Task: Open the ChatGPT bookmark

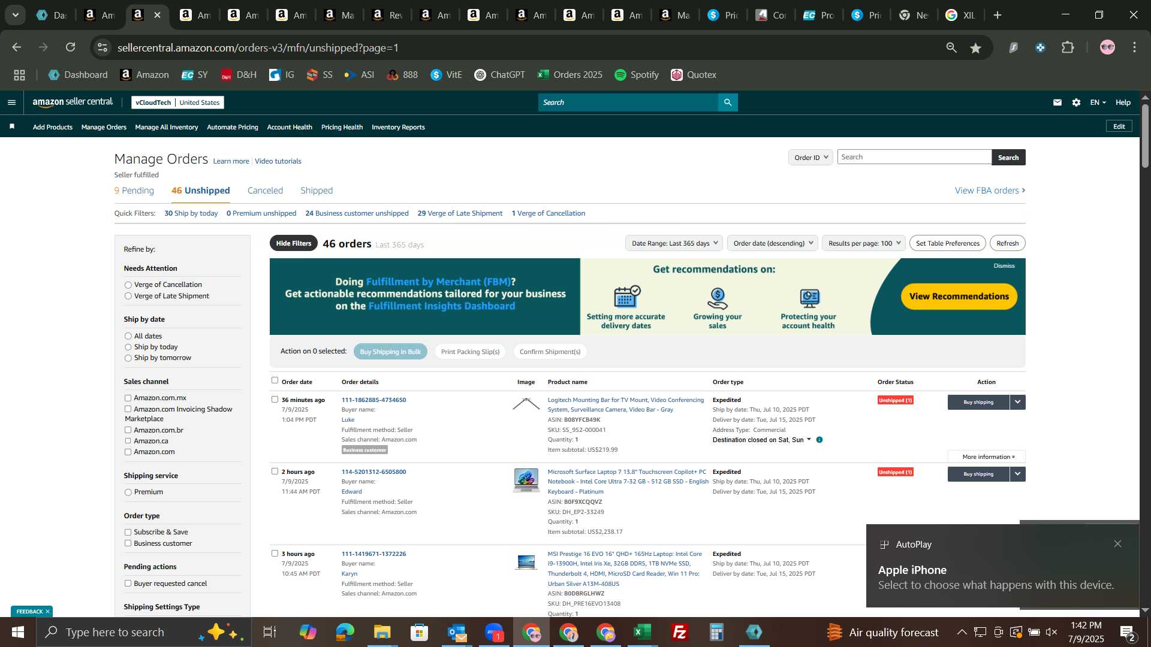Action: point(499,75)
